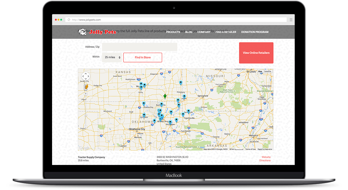The image size is (348, 190).
Task: Select the store pin at Joplin
Action: (x=184, y=97)
